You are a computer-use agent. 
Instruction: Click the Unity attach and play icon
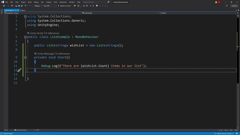(75, 6)
